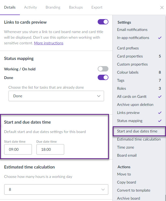Turn off the Done status toggle
This screenshot has height=201, width=166.
click(x=103, y=77)
